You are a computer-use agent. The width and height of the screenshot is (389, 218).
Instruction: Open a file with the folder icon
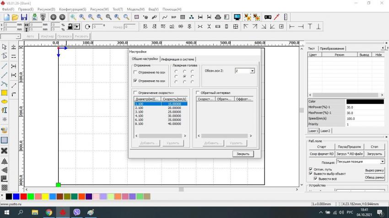[15, 17]
